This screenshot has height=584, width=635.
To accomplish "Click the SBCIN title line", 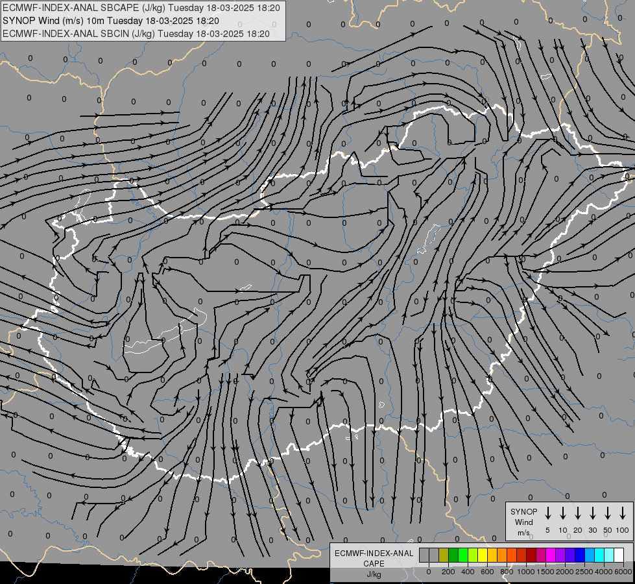I will pyautogui.click(x=136, y=34).
